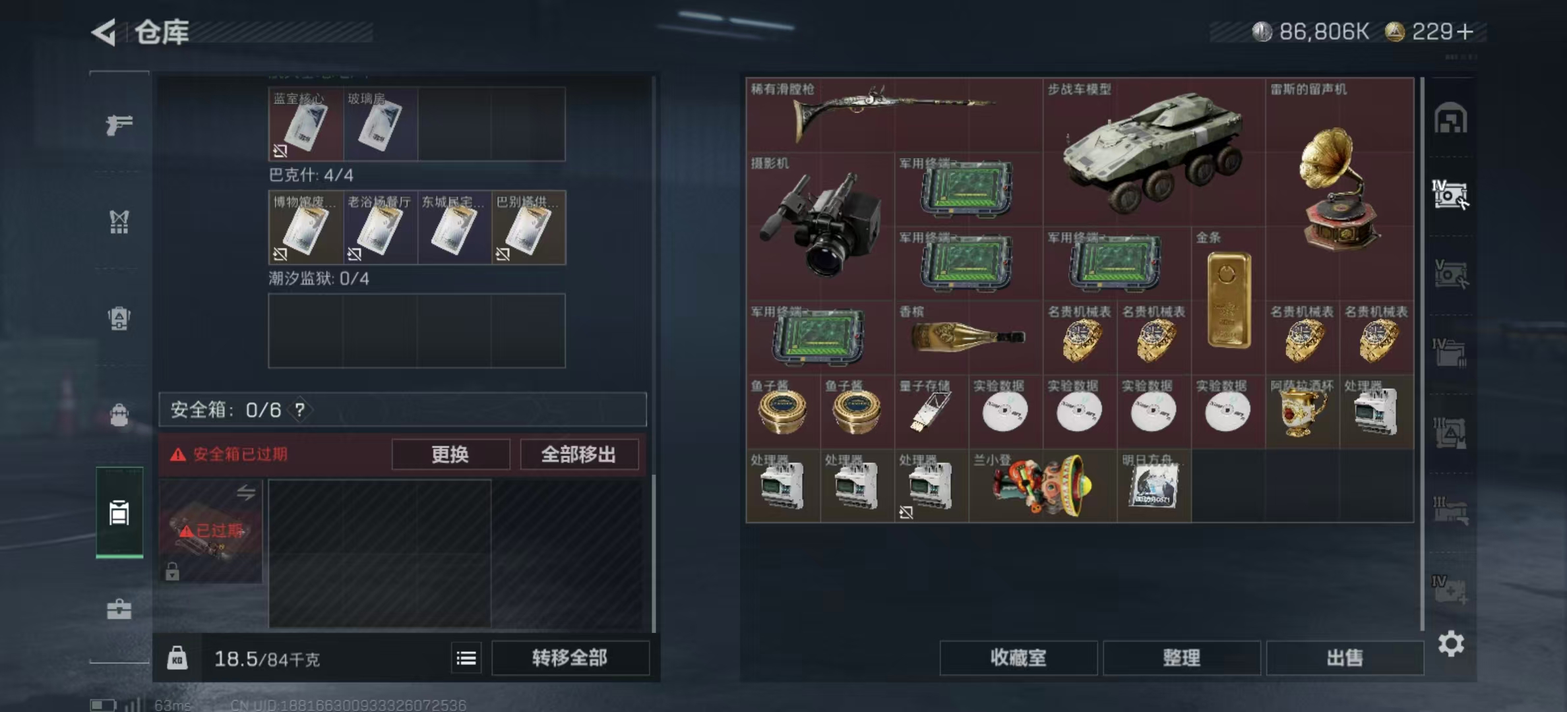Click the 整理 sort button

click(x=1182, y=658)
